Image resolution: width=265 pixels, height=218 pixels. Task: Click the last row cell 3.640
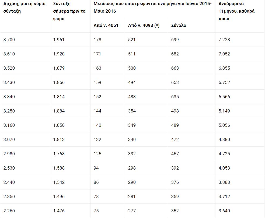tap(240, 211)
